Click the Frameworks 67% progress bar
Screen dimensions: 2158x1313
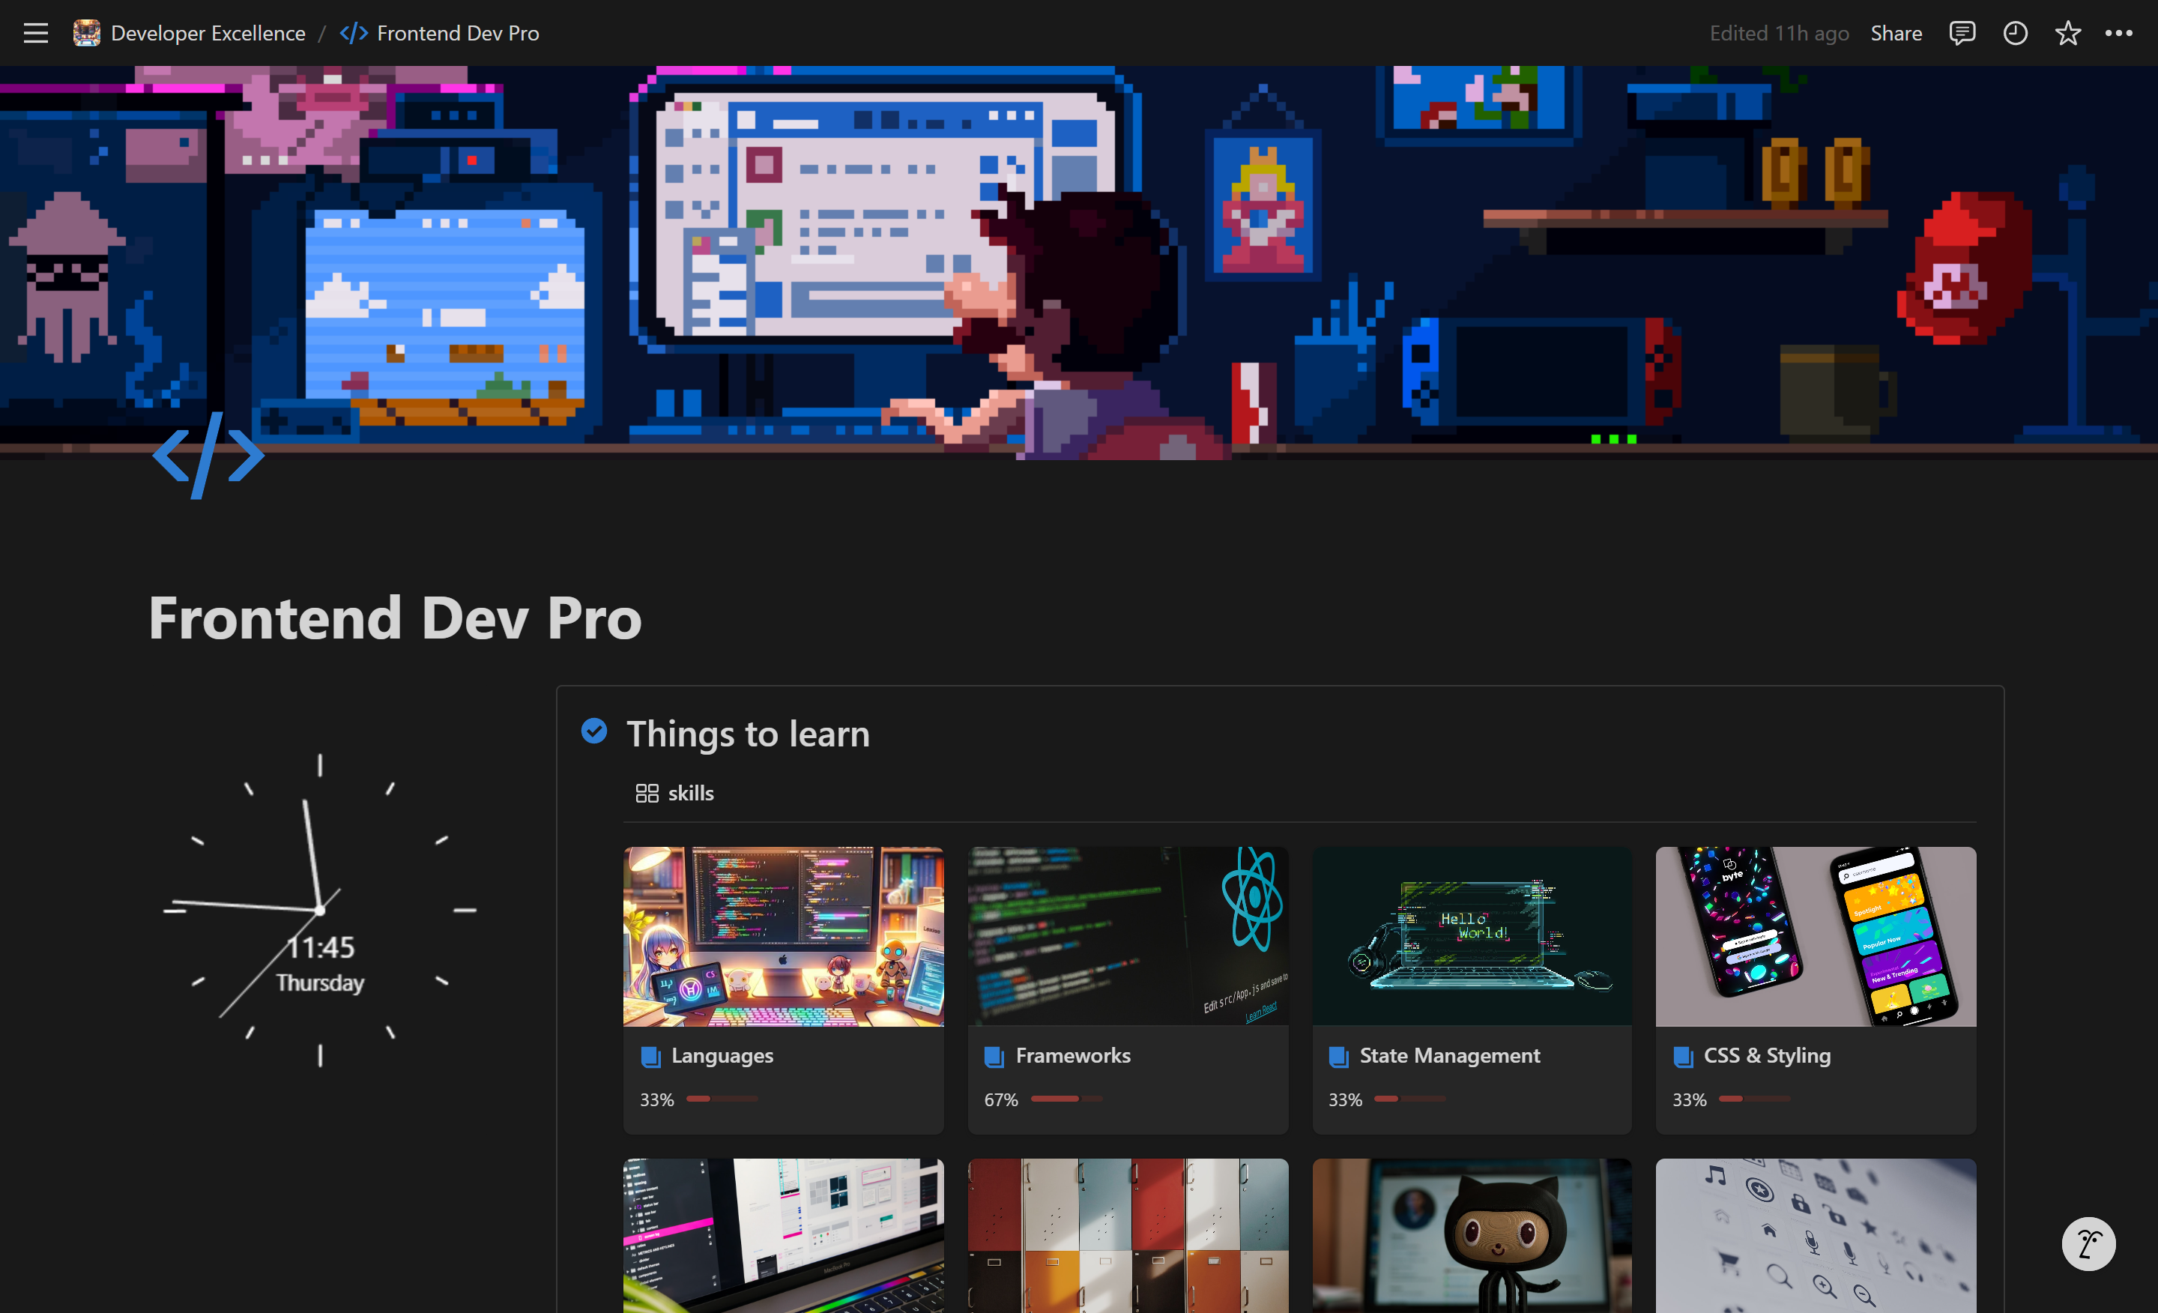(1066, 1099)
